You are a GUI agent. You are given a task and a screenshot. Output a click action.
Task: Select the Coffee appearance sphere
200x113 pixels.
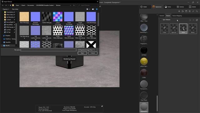(144, 73)
